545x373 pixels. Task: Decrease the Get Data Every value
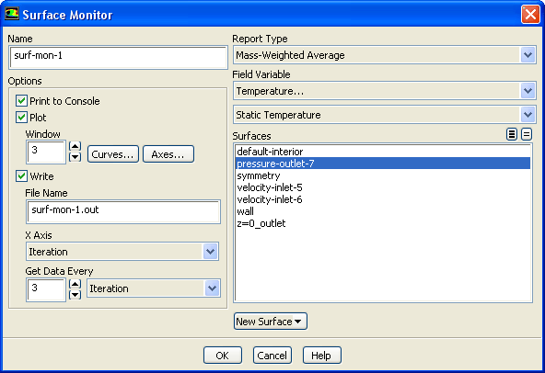(75, 295)
